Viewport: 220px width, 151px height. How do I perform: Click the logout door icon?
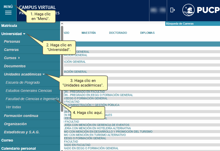pyautogui.click(x=172, y=10)
